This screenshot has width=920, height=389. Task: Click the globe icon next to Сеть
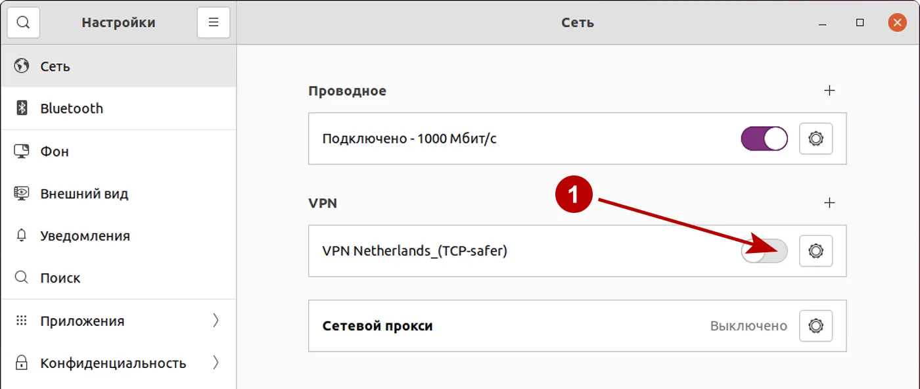click(x=20, y=66)
